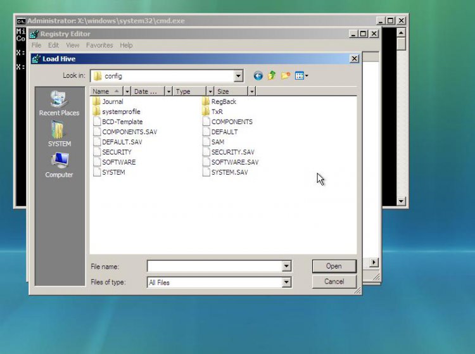The width and height of the screenshot is (475, 354).
Task: Sort files by Size column header
Action: point(231,91)
